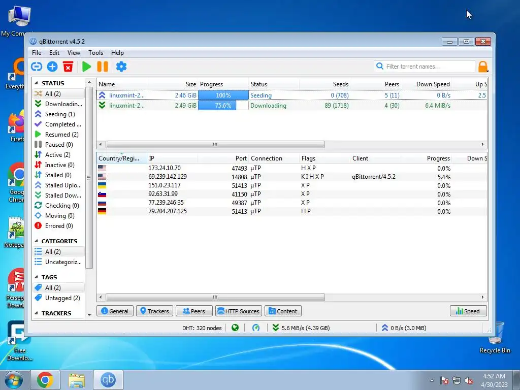Select the Errored (0) filter

pyautogui.click(x=58, y=226)
